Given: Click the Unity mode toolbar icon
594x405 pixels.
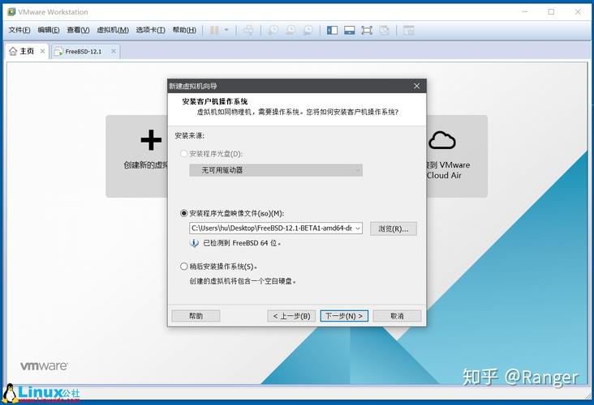Looking at the screenshot, I should [x=384, y=30].
